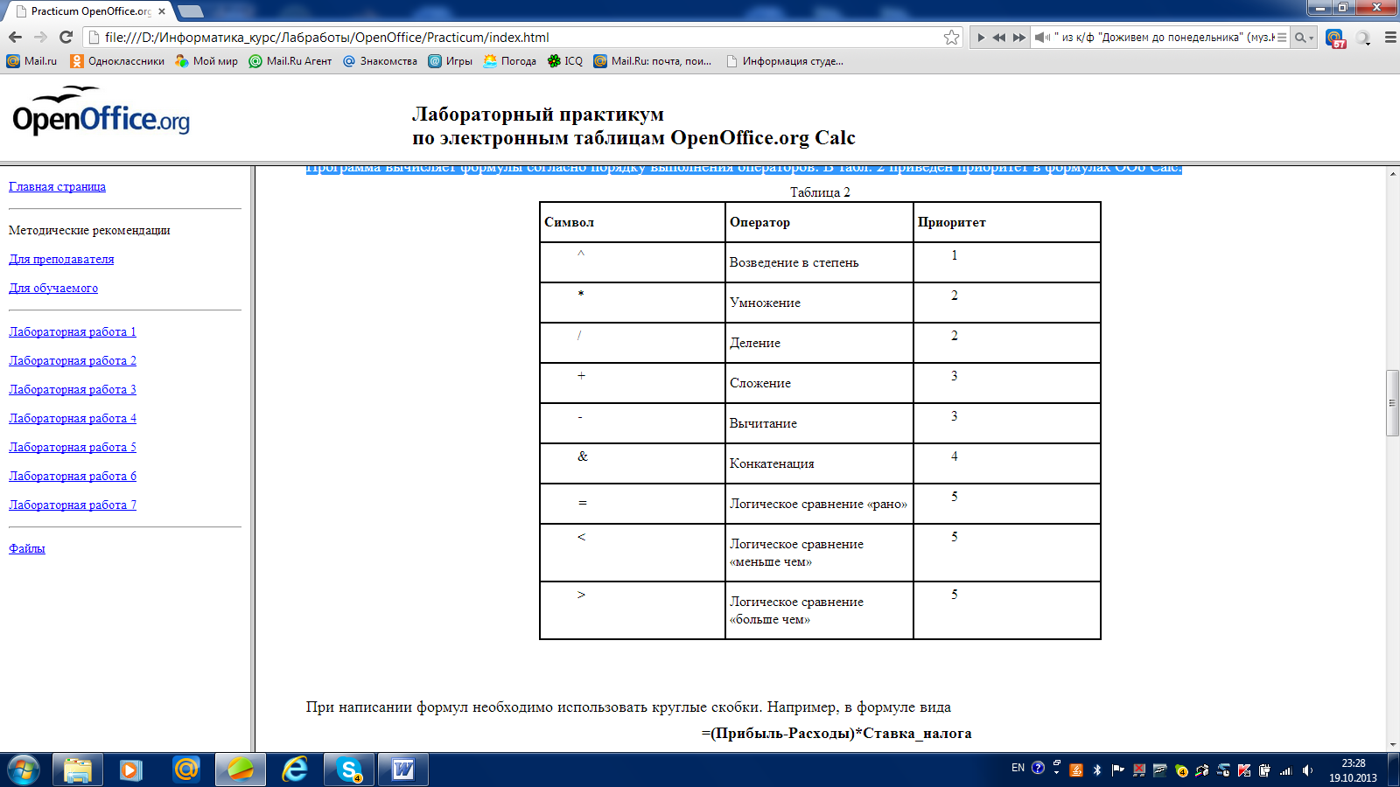Screen dimensions: 1400x787
Task: Open the grey round extension dropdown
Action: (x=1363, y=38)
